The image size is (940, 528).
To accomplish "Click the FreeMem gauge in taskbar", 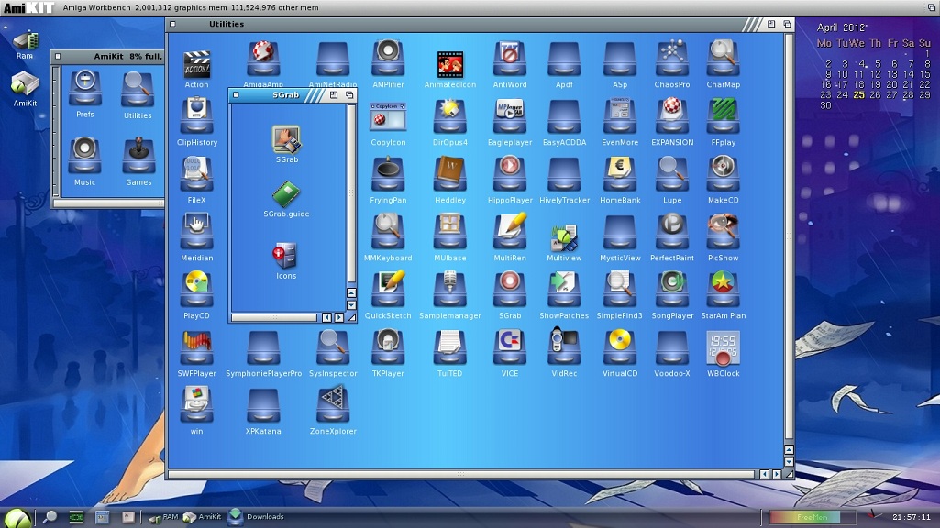I will click(813, 517).
